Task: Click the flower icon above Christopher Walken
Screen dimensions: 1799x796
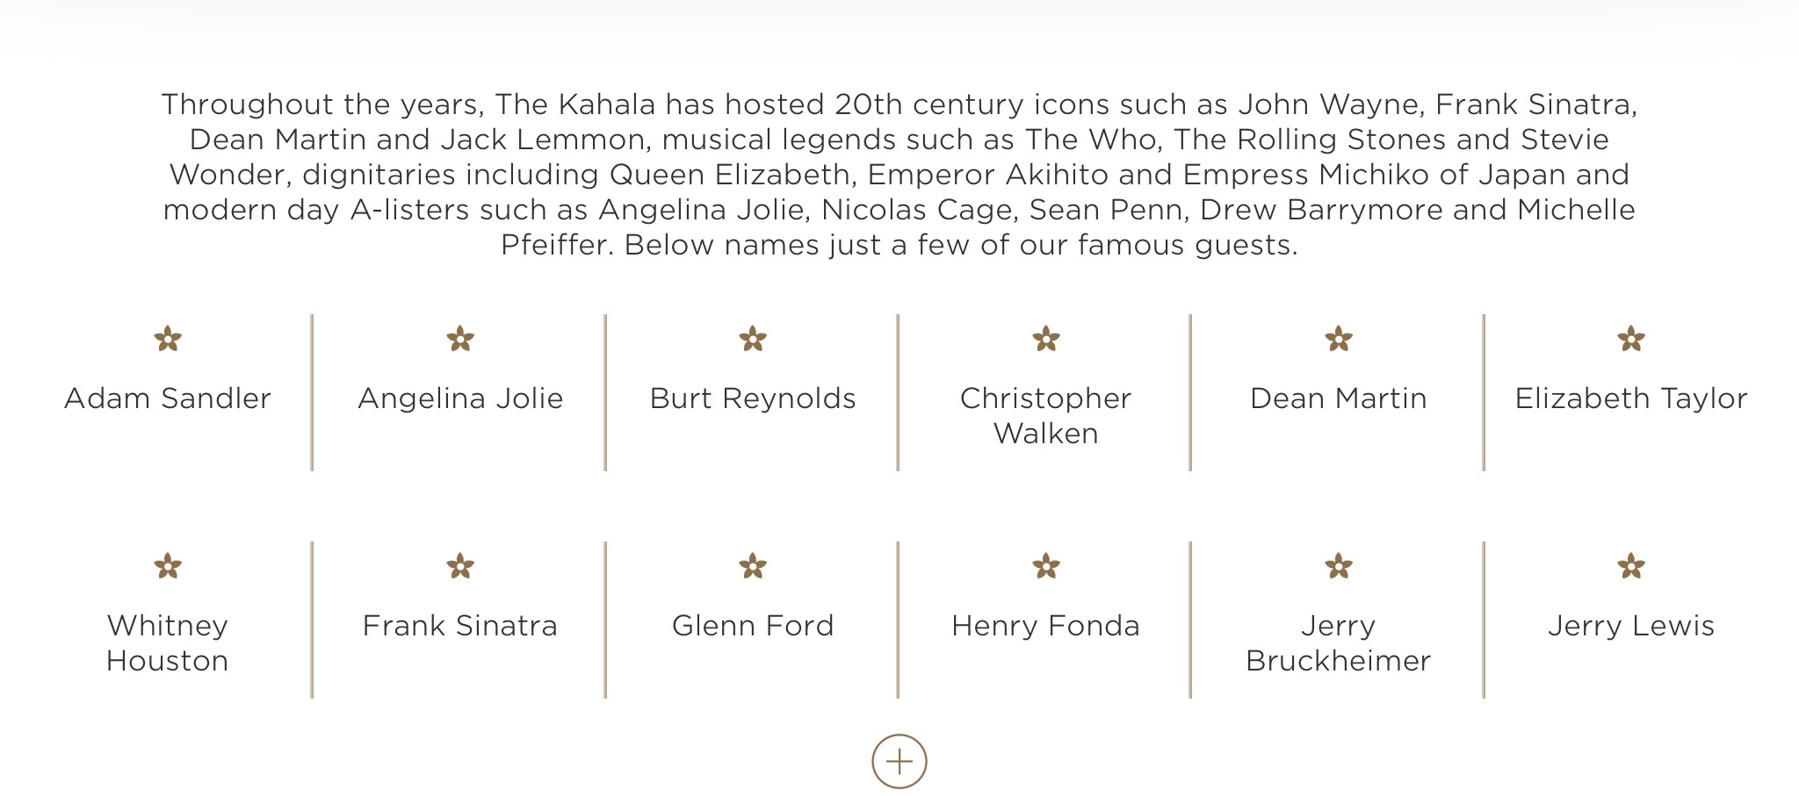Action: click(1045, 339)
